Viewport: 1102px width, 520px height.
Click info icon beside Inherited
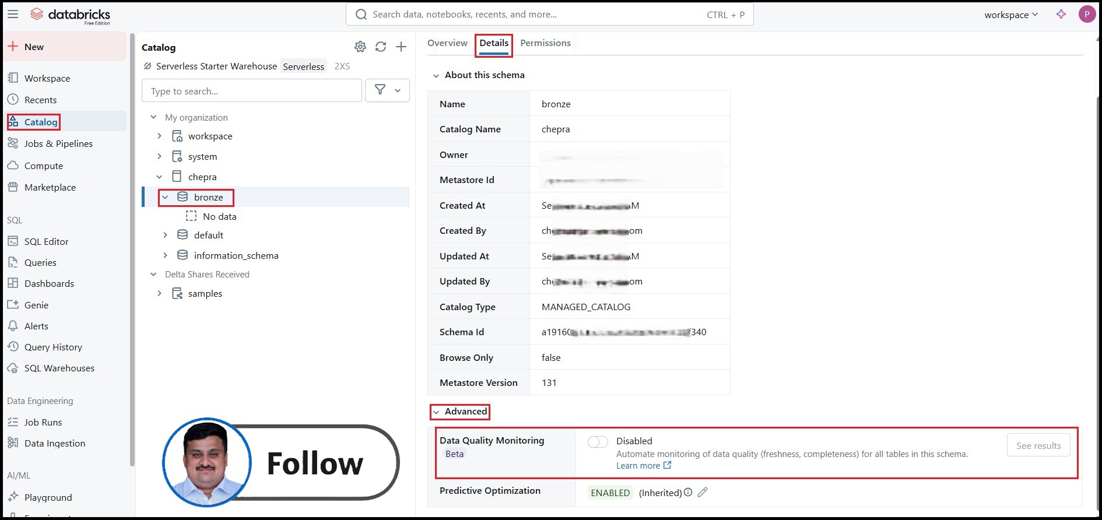point(688,492)
